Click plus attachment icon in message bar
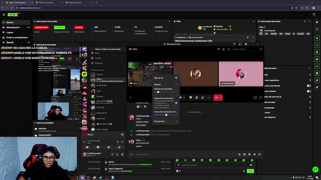The image size is (321, 180). pyautogui.click(x=131, y=154)
